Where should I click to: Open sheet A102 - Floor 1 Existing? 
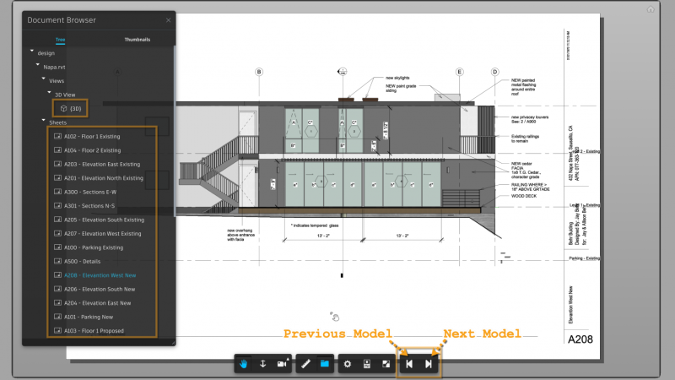click(x=93, y=135)
